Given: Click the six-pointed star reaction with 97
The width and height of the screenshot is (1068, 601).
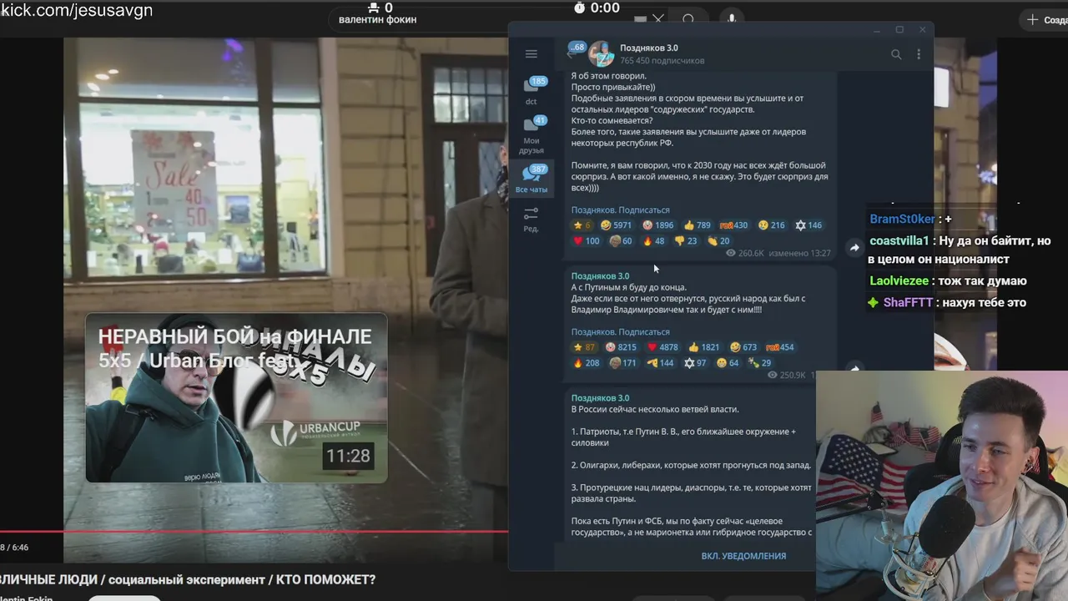Looking at the screenshot, I should (695, 363).
